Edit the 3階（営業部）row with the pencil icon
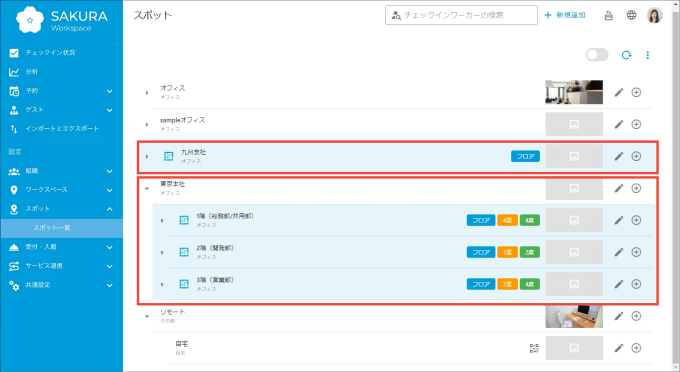This screenshot has width=680, height=372. (x=619, y=284)
